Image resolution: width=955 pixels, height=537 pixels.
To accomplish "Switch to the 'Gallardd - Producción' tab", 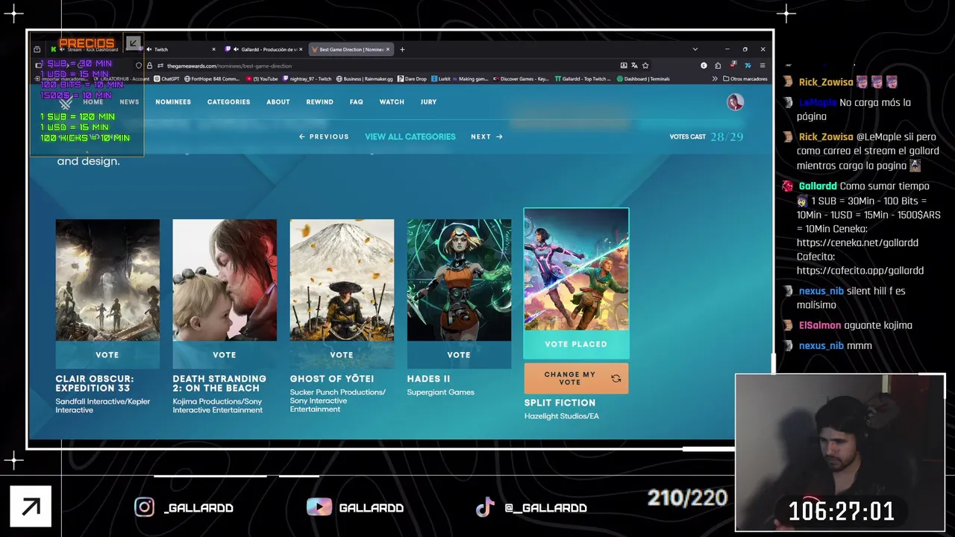I will pos(263,49).
